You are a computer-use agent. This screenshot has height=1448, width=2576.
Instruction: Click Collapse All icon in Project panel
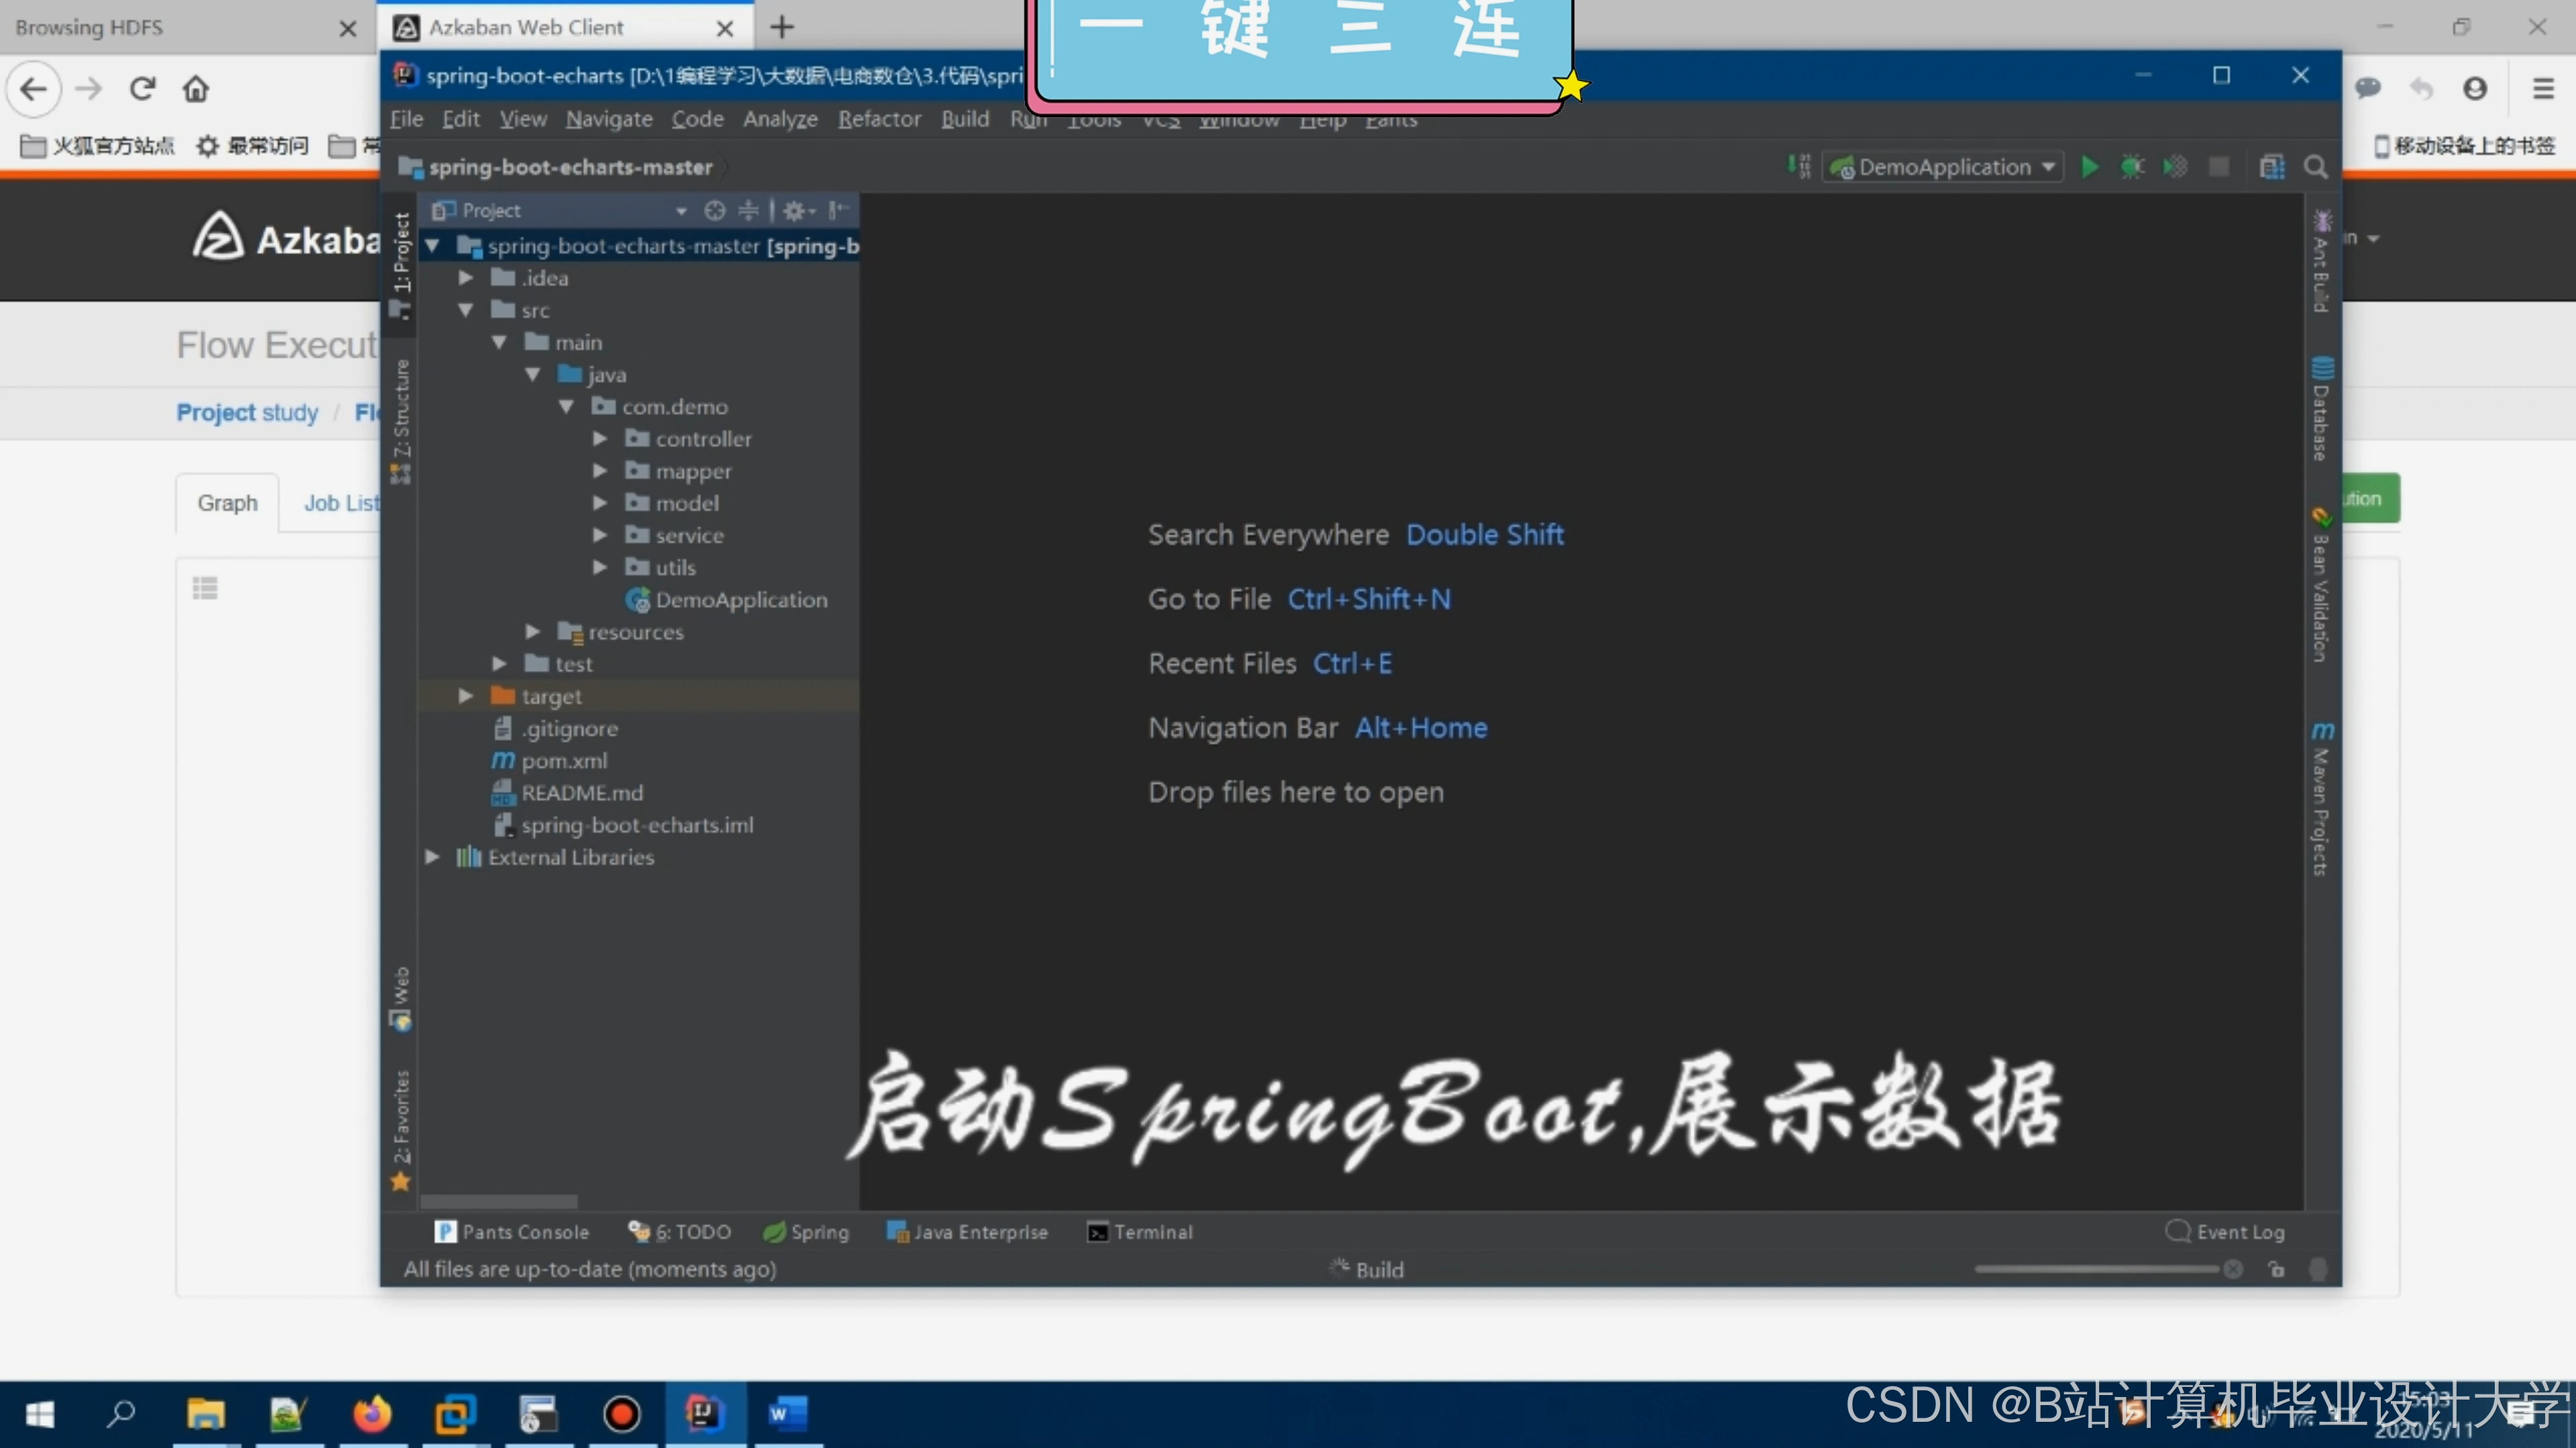click(x=748, y=210)
